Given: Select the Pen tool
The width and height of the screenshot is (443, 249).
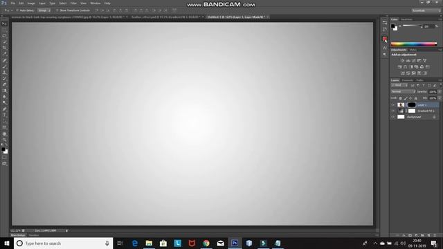Looking at the screenshot, I should click(x=4, y=109).
